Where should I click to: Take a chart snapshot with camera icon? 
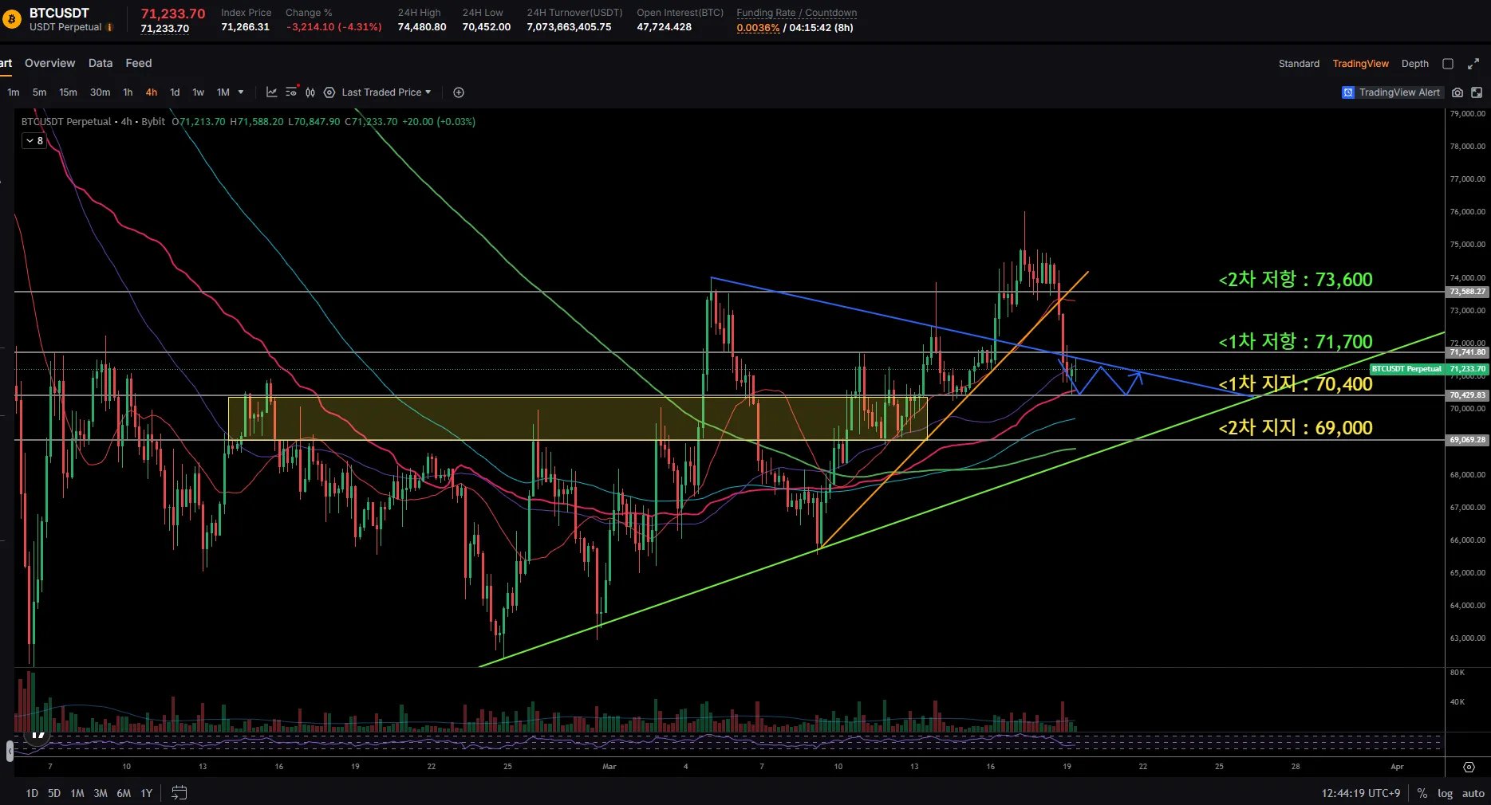pyautogui.click(x=1457, y=92)
